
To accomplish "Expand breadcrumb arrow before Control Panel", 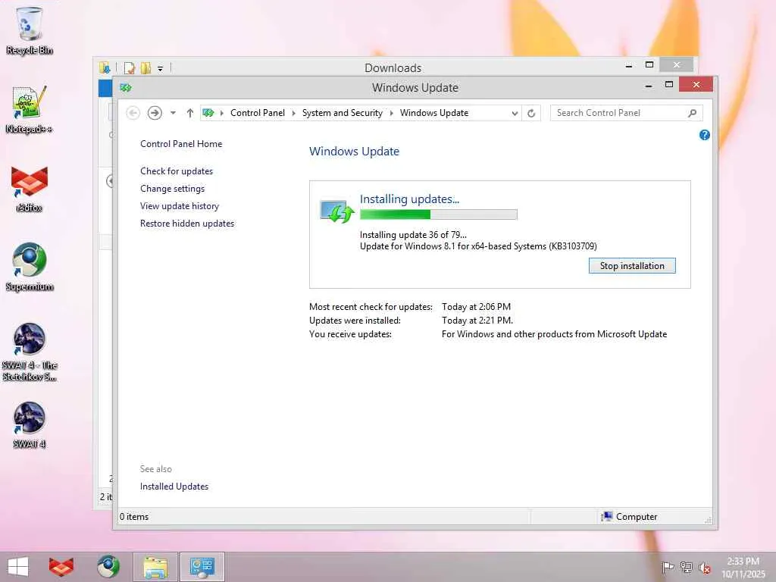I will tap(222, 114).
